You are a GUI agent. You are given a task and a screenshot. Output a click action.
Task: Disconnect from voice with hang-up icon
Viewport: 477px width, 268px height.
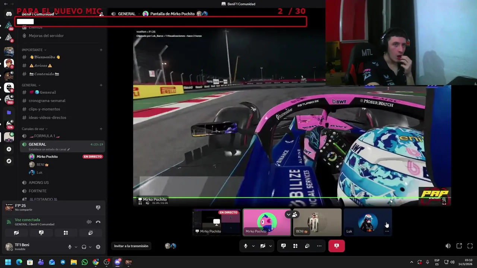click(98, 222)
